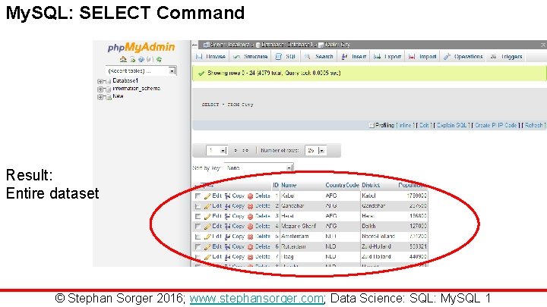The width and height of the screenshot is (547, 307).
Task: Click the Explain SQL link
Action: pos(451,125)
